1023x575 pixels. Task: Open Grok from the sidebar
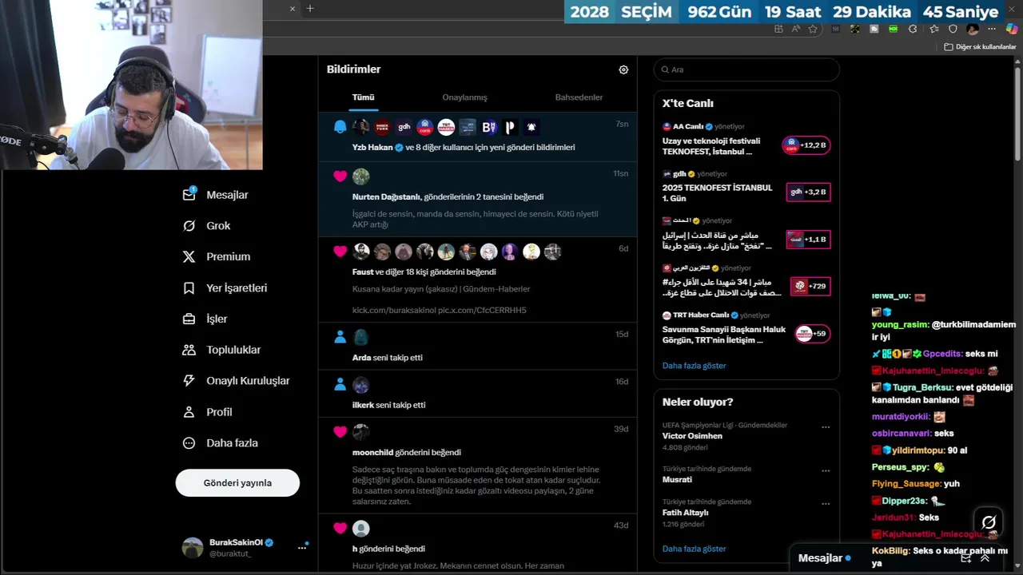(206, 226)
